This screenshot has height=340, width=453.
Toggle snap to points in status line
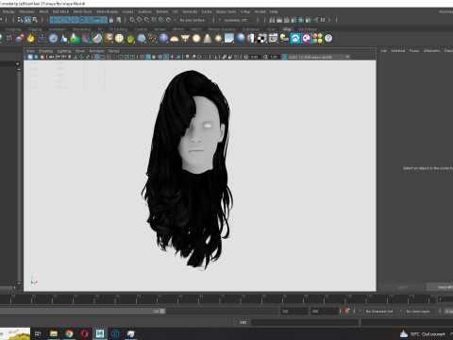(146, 20)
